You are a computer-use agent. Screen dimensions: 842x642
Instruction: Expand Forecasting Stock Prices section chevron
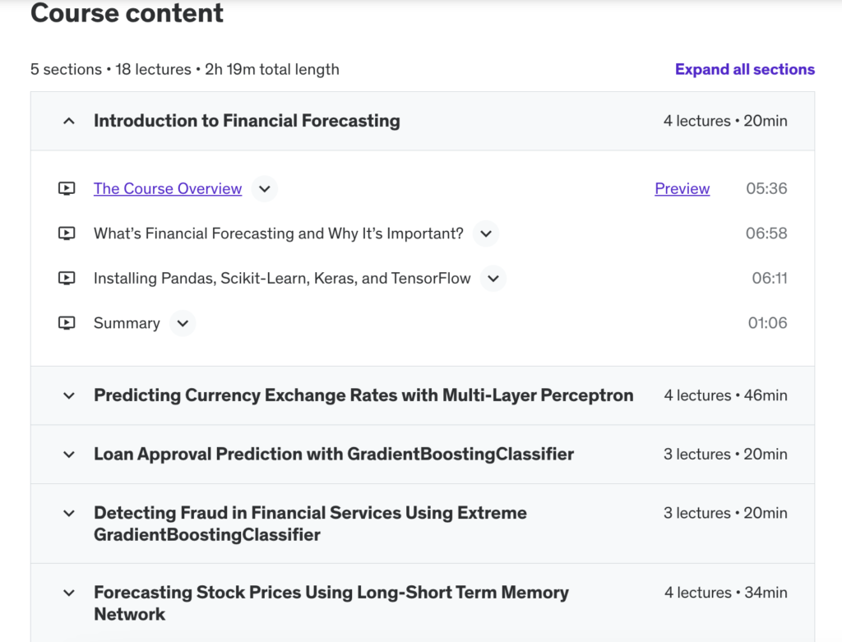(x=69, y=594)
